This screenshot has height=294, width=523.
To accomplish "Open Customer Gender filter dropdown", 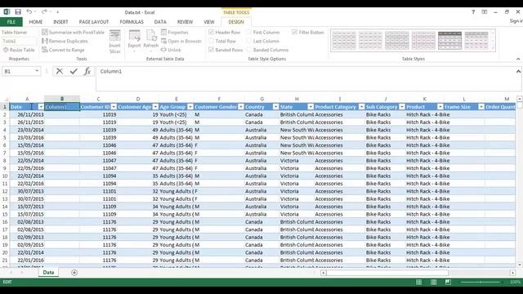I will (241, 107).
